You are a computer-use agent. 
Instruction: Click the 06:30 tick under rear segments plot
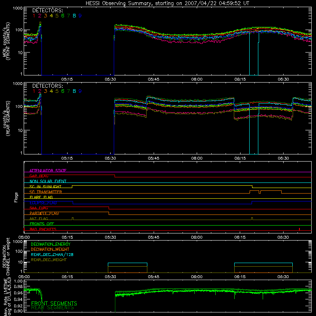(x=283, y=158)
